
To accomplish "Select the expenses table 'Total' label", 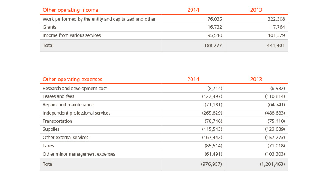I will click(x=48, y=164).
